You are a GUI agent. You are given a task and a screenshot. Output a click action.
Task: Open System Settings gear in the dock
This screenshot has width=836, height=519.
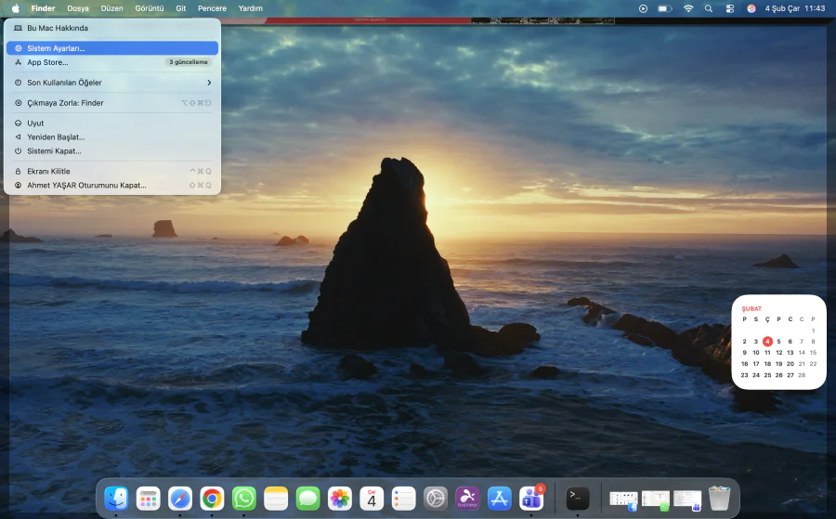click(x=436, y=499)
